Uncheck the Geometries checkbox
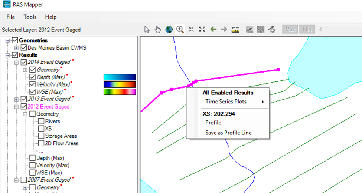Viewport: 362px width, 193px height. tap(15, 40)
